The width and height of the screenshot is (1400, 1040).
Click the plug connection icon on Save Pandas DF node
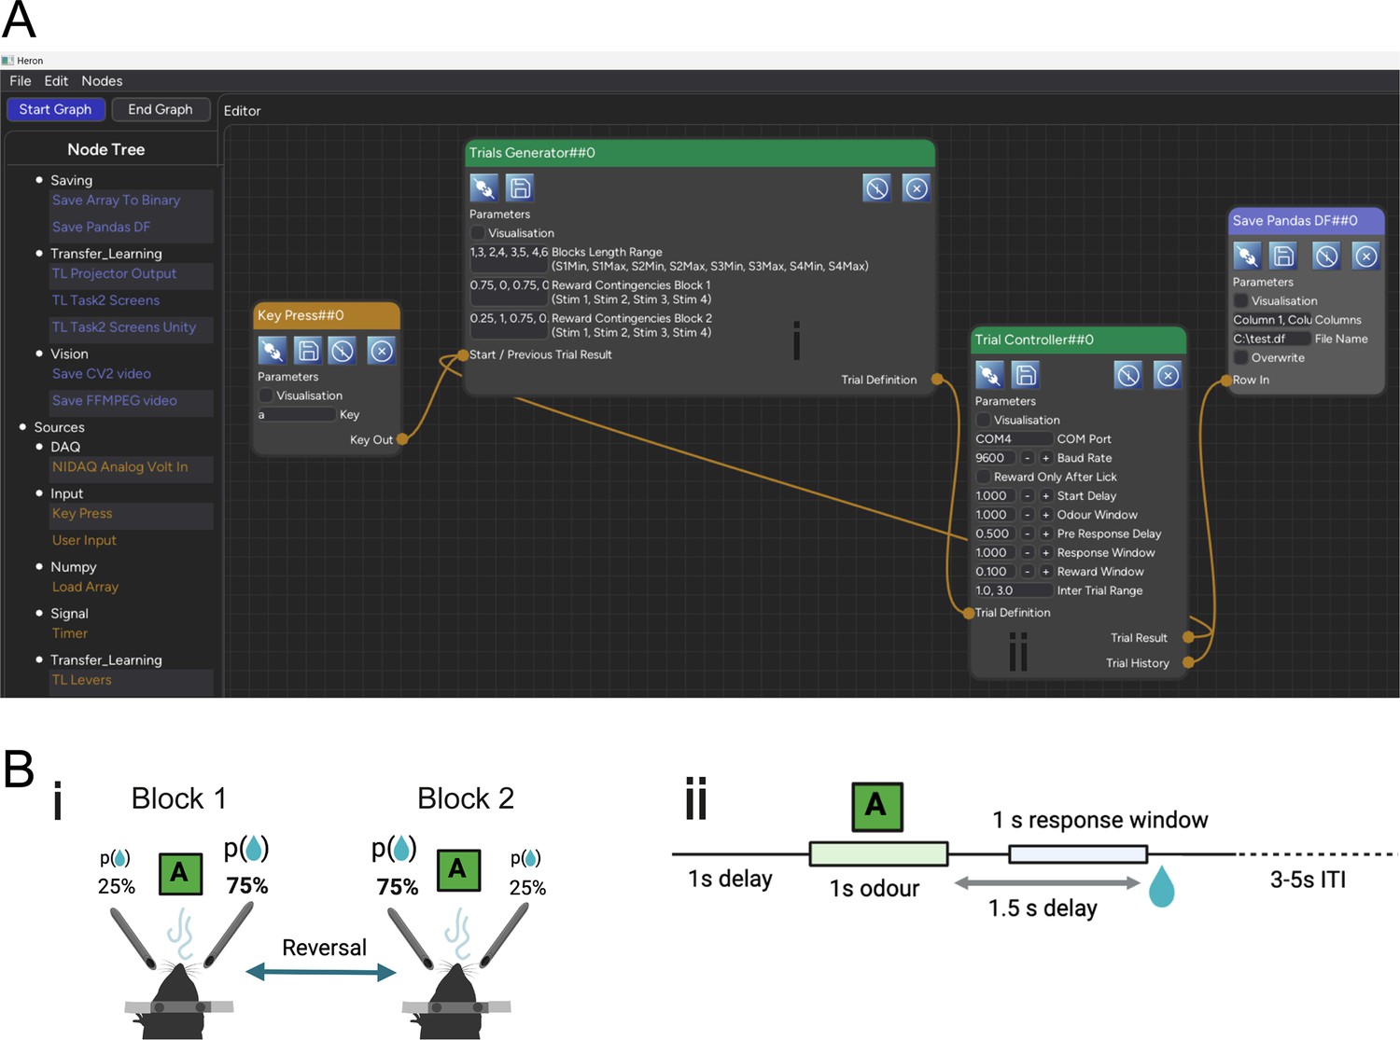point(1247,256)
